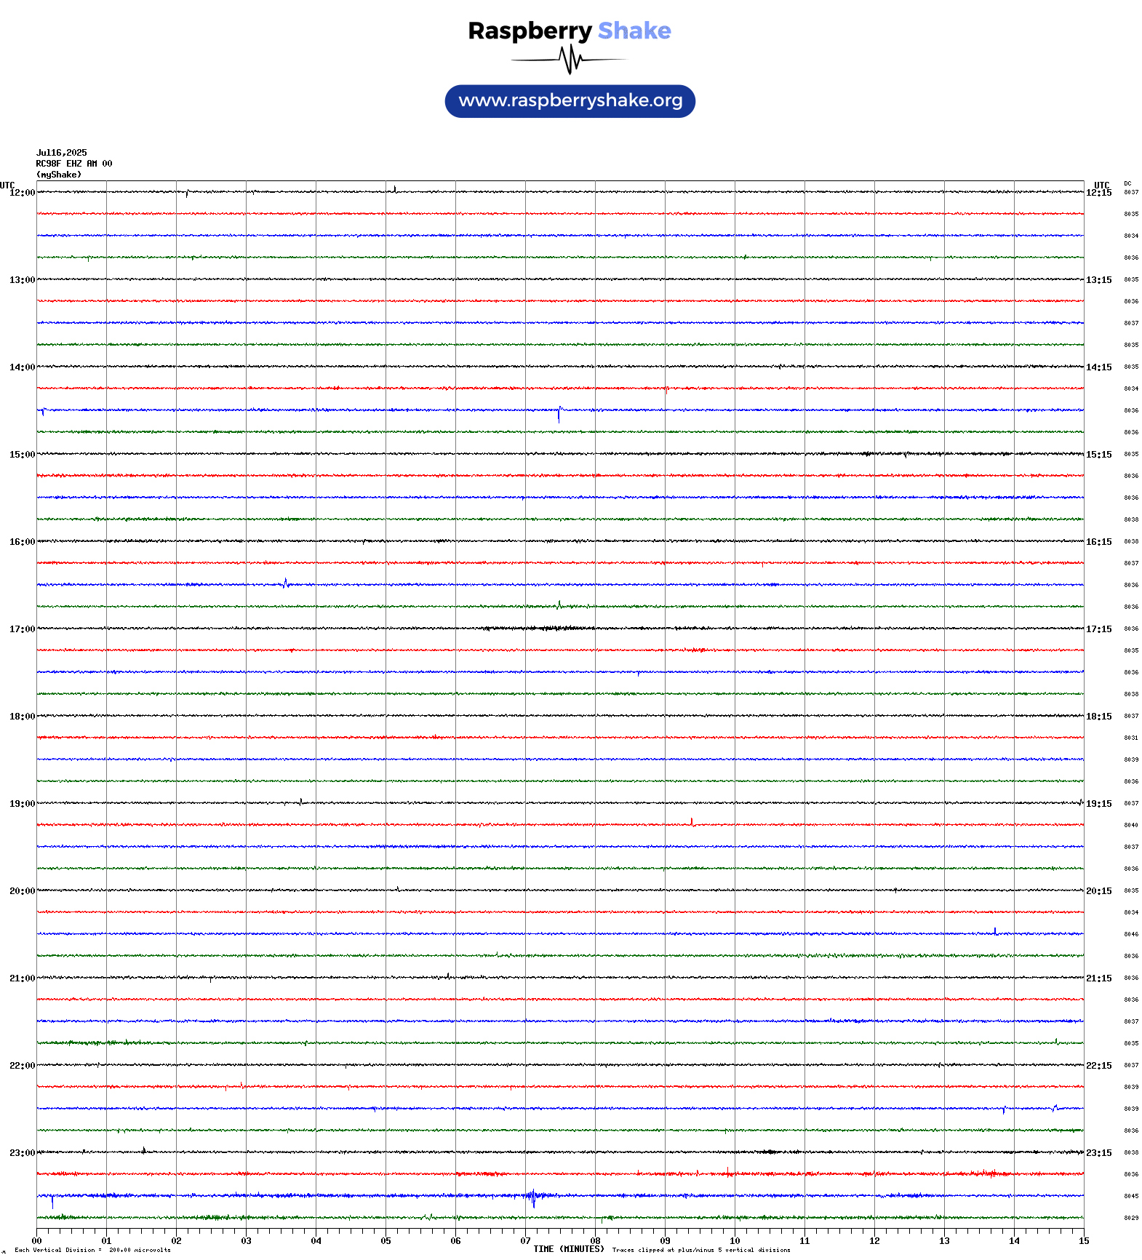The height and width of the screenshot is (1260, 1142).
Task: Click the TIME (MINUTES) axis title
Action: 569,1249
